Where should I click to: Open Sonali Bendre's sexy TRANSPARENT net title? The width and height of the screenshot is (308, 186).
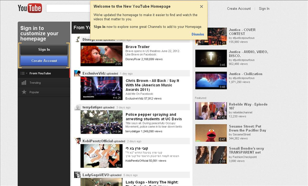[246, 150]
